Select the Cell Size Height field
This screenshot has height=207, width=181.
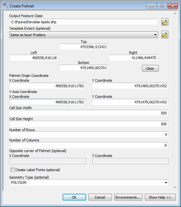89,124
